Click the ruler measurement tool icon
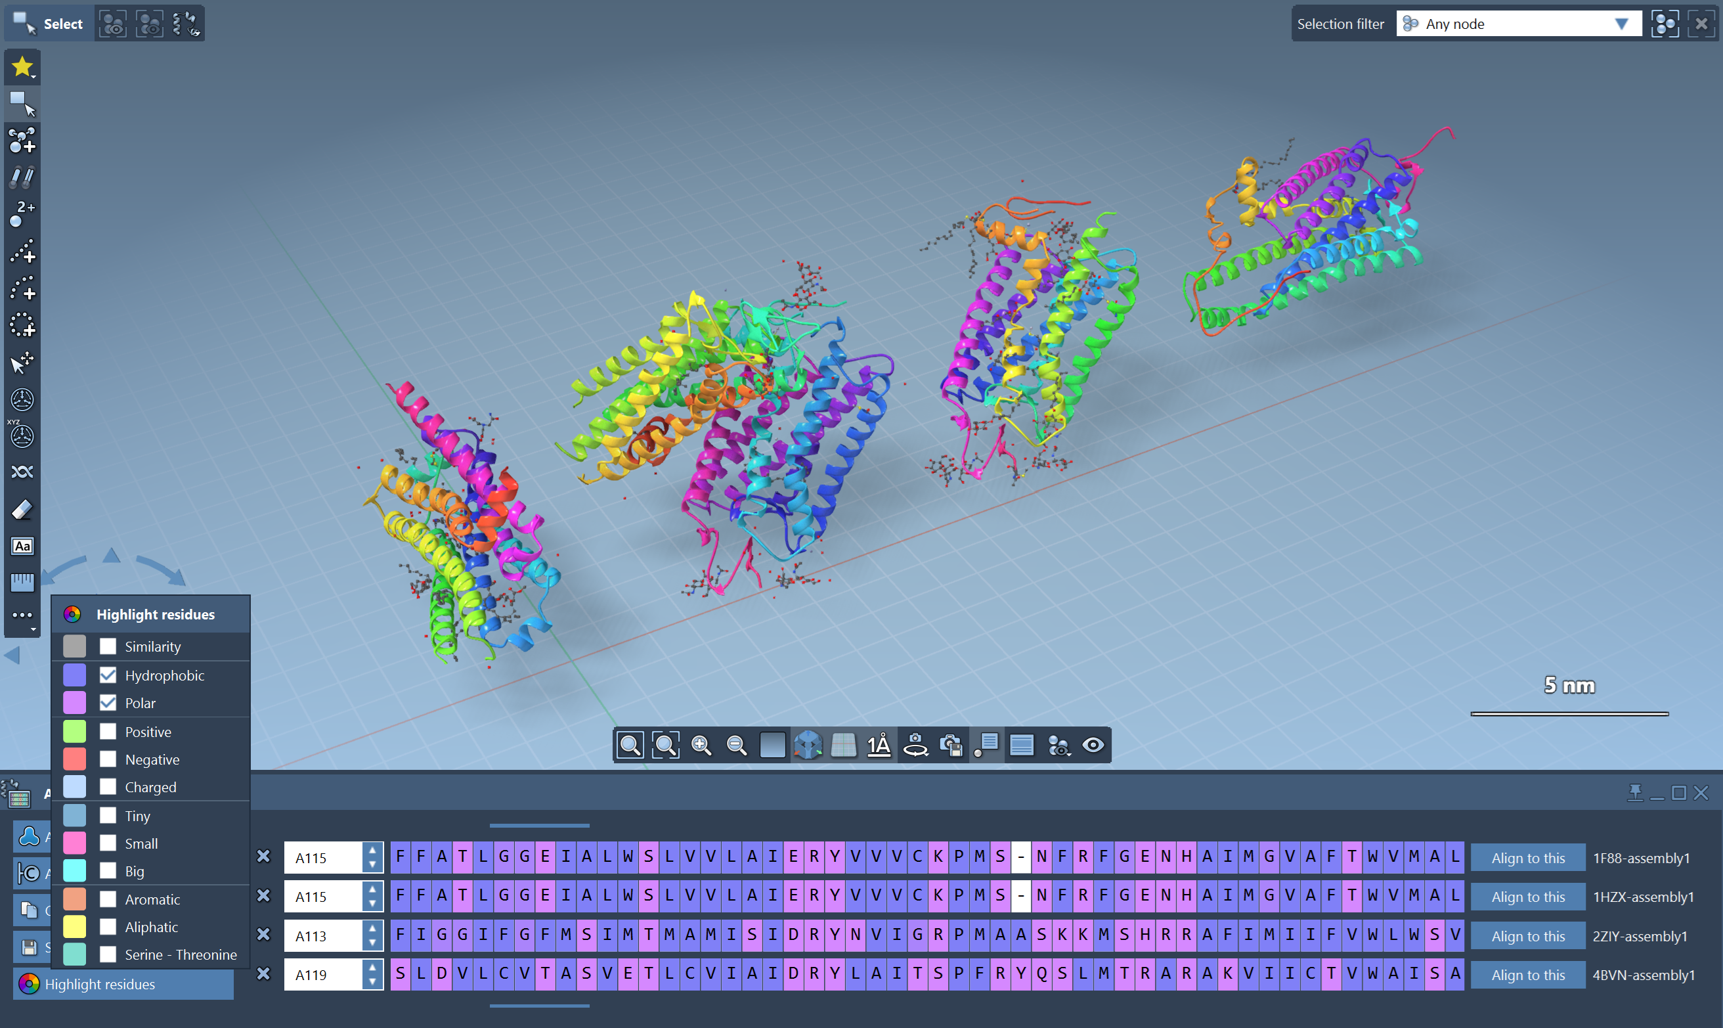 click(22, 583)
